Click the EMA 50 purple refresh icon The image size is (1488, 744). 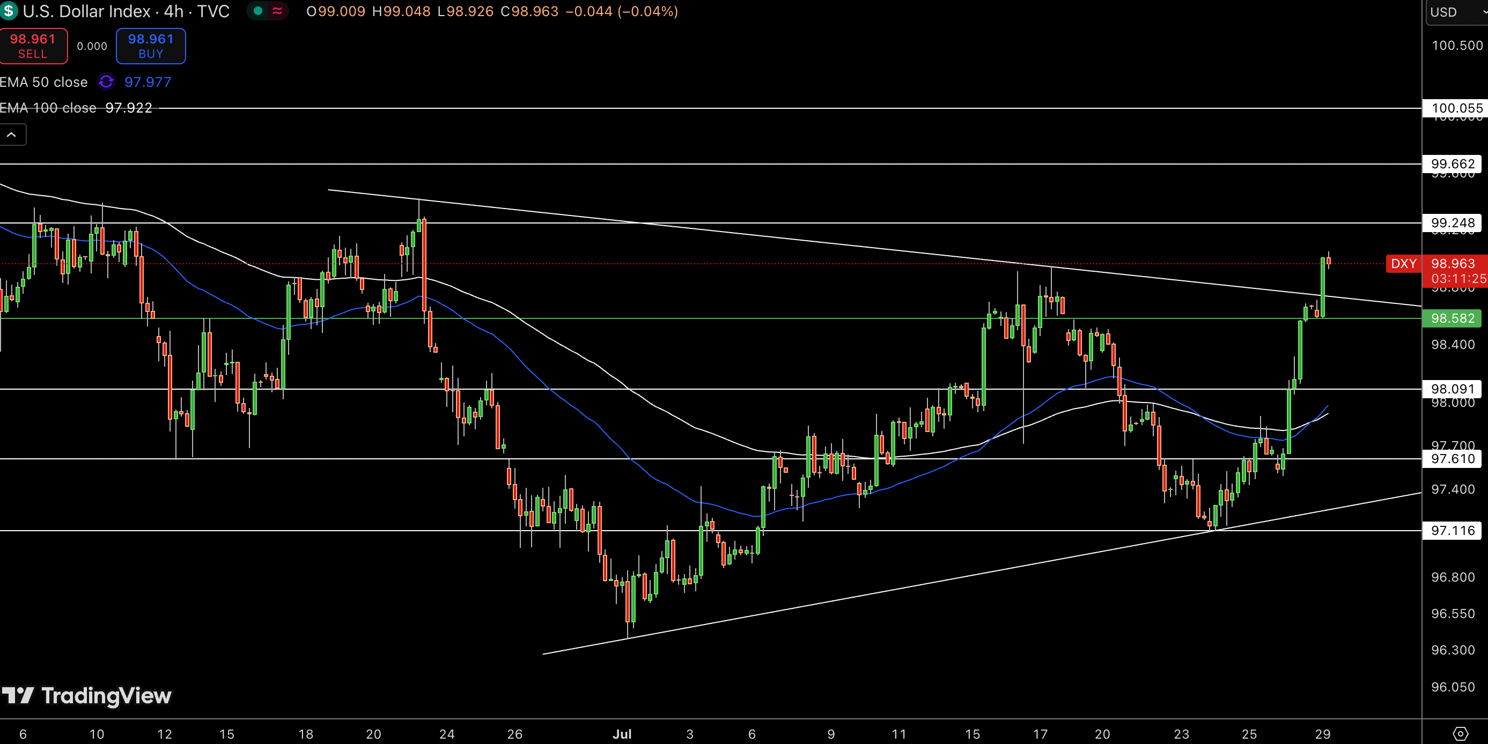point(106,82)
